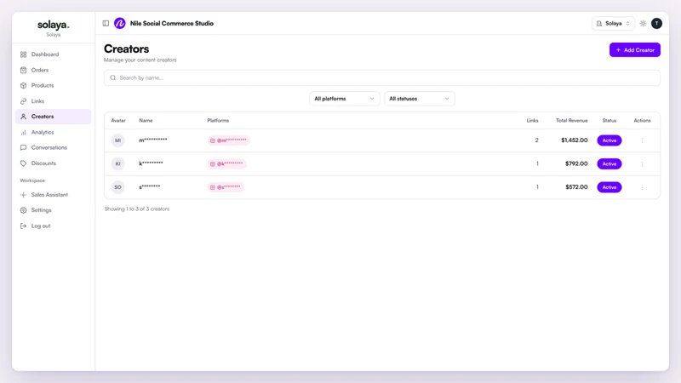The height and width of the screenshot is (383, 681).
Task: Open Settings in the sidebar
Action: pos(53,210)
